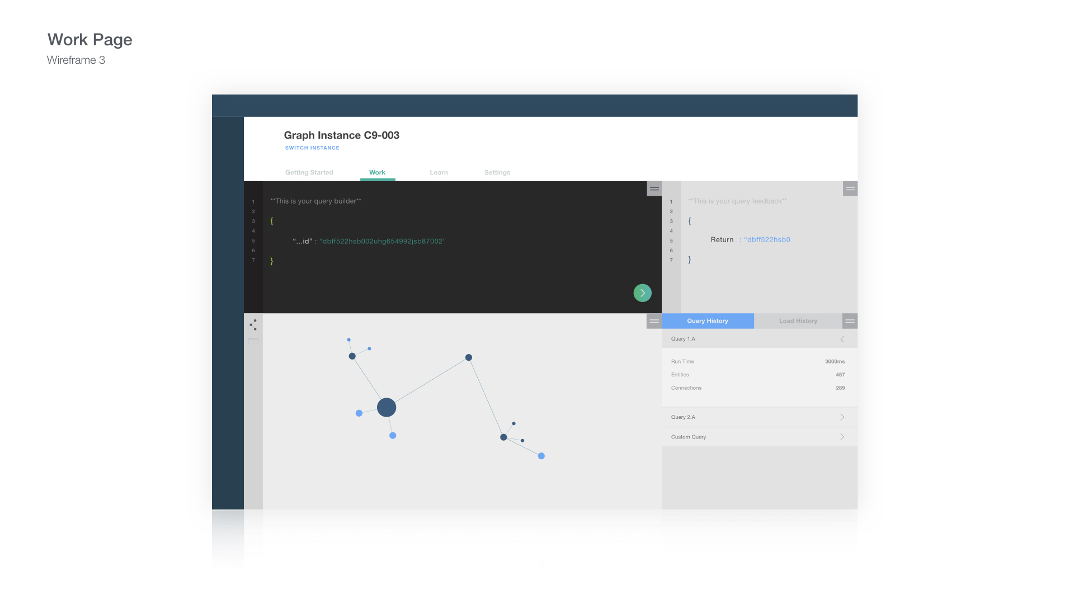This screenshot has height=604, width=1074.
Task: Click the query builder panel menu icon
Action: 654,189
